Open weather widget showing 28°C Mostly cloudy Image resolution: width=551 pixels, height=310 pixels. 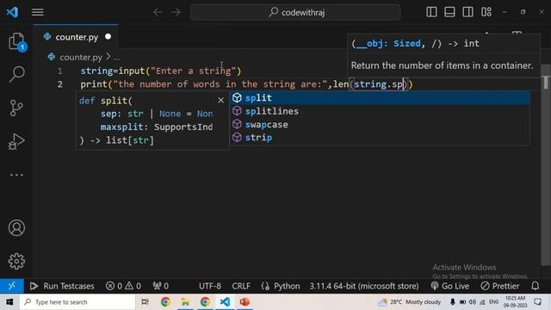pyautogui.click(x=409, y=302)
